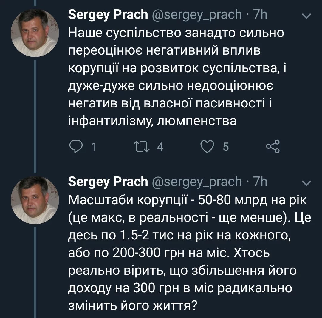
Task: Click the 7h timestamp on second tweet
Action: (x=260, y=181)
